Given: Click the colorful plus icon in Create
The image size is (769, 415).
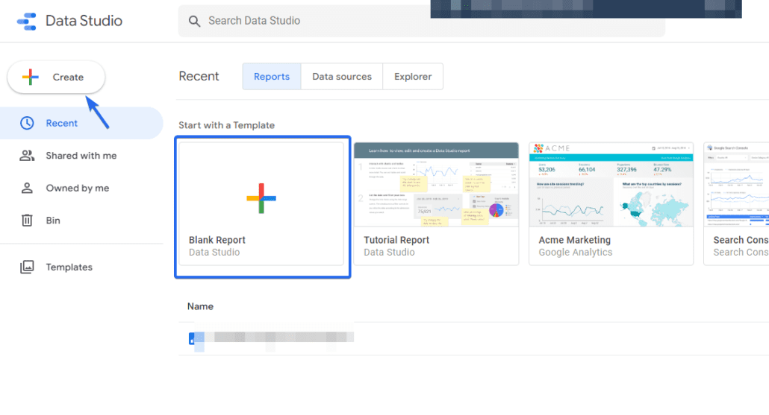Looking at the screenshot, I should 31,77.
